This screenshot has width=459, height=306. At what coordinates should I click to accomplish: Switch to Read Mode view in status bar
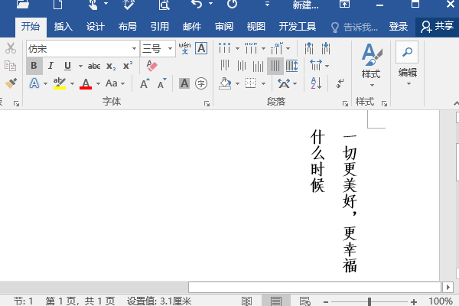247,301
